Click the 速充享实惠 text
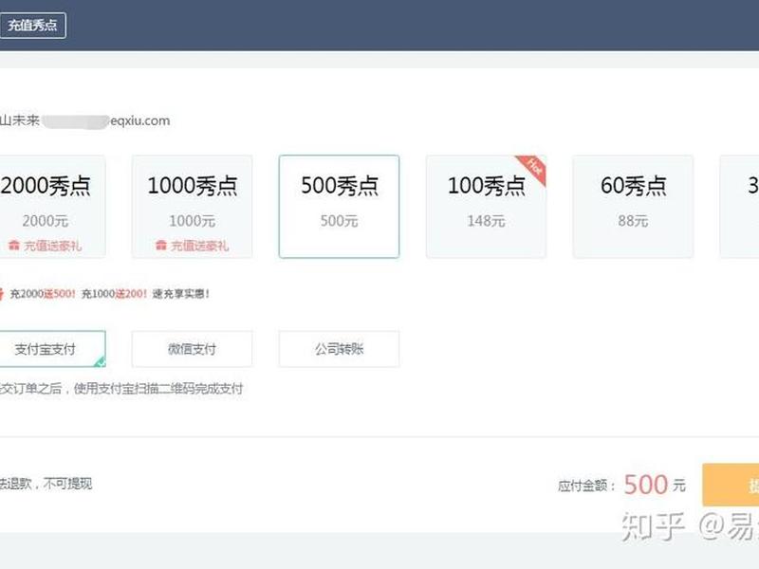The height and width of the screenshot is (569, 759). [x=181, y=294]
